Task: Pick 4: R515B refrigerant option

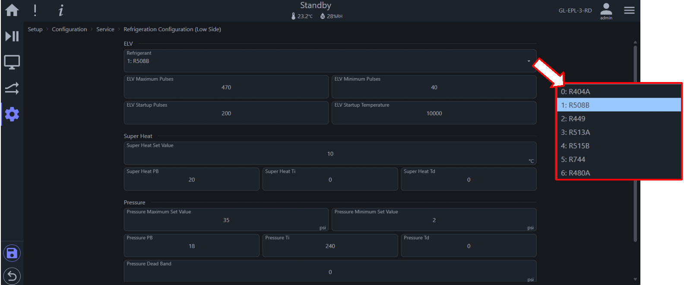Action: pyautogui.click(x=619, y=146)
